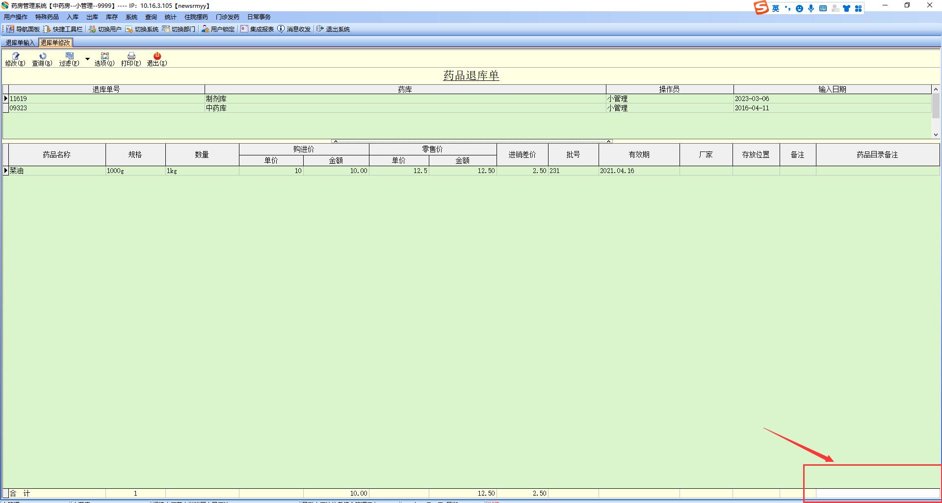The width and height of the screenshot is (942, 503).
Task: Open Sogou skin shirt icon
Action: 847,8
